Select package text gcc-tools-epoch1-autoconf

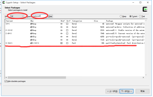(125, 37)
